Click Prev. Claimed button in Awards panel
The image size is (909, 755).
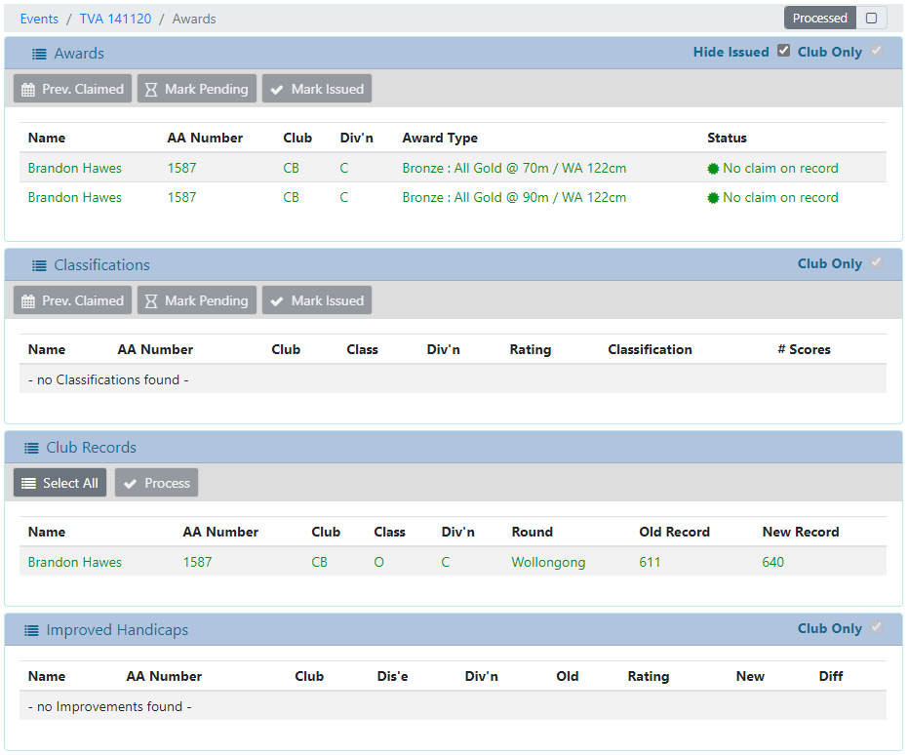click(x=72, y=89)
